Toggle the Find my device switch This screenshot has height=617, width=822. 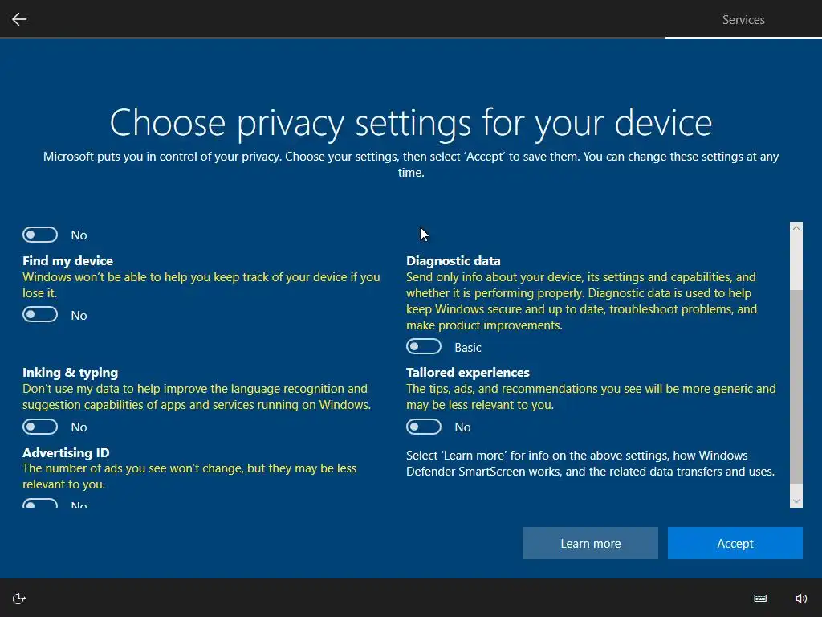click(40, 315)
